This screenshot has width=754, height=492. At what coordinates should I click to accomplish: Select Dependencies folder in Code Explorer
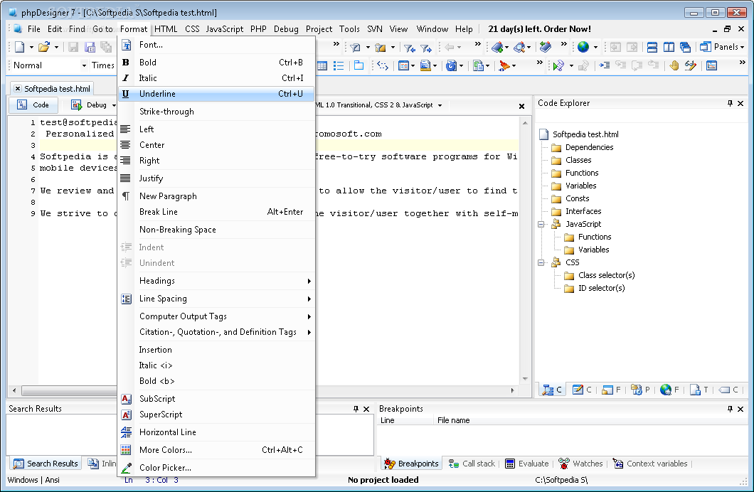click(583, 147)
